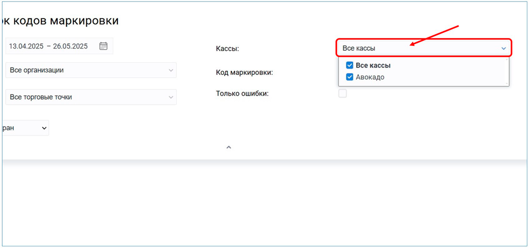Expand the Все организации dropdown
529x248 pixels.
point(90,70)
